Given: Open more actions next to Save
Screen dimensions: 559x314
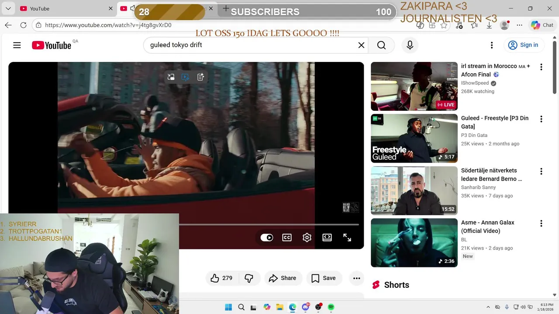Looking at the screenshot, I should tap(356, 278).
